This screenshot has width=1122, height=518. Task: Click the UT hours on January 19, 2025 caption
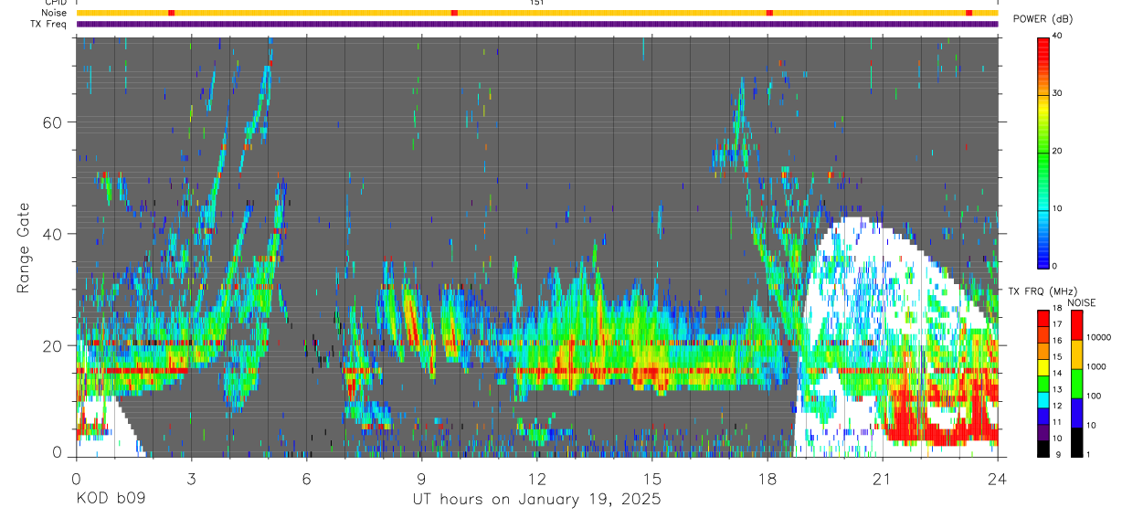pyautogui.click(x=536, y=500)
